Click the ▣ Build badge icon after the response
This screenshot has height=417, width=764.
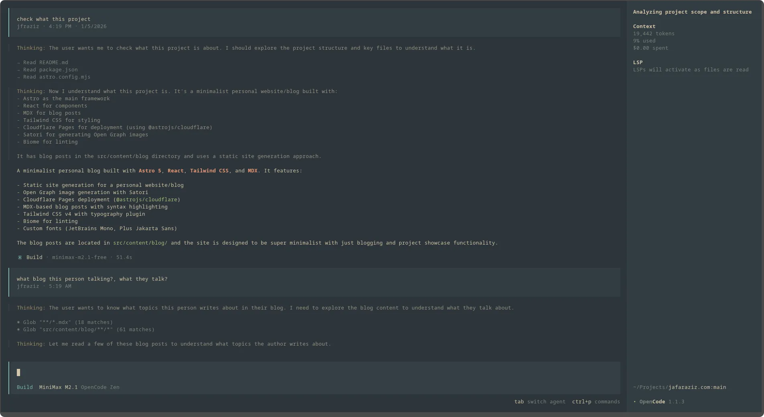click(x=20, y=257)
